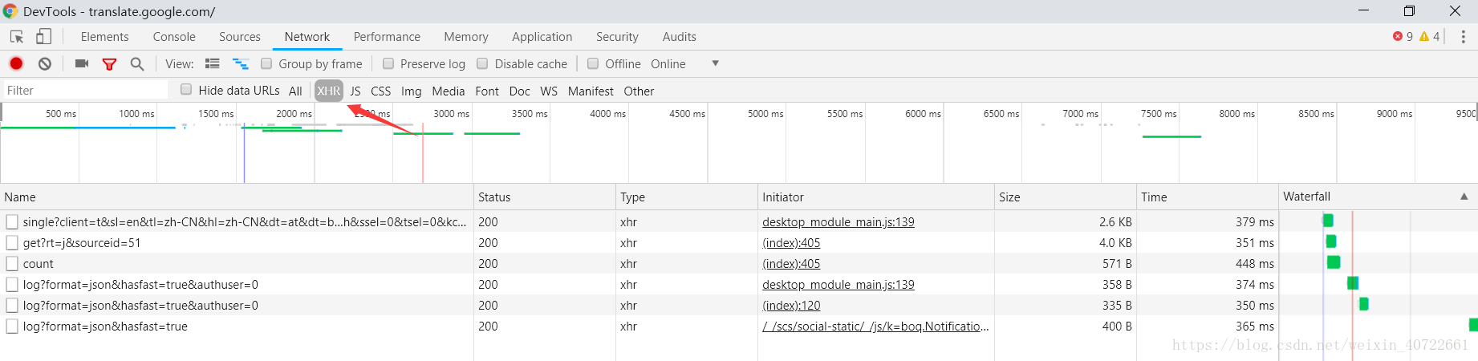Screen dimensions: 1478x361
Task: Click file icon of the count request
Action: click(12, 264)
